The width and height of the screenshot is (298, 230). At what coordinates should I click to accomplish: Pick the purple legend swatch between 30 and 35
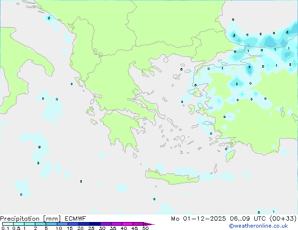(x=106, y=224)
